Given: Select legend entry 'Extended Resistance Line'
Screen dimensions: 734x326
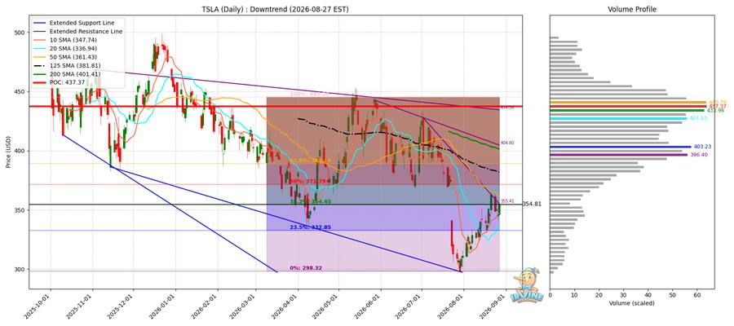Looking at the screenshot, I should point(86,31).
